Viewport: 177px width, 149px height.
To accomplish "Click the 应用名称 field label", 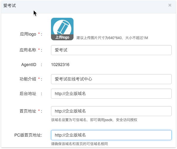I will click(28, 50).
